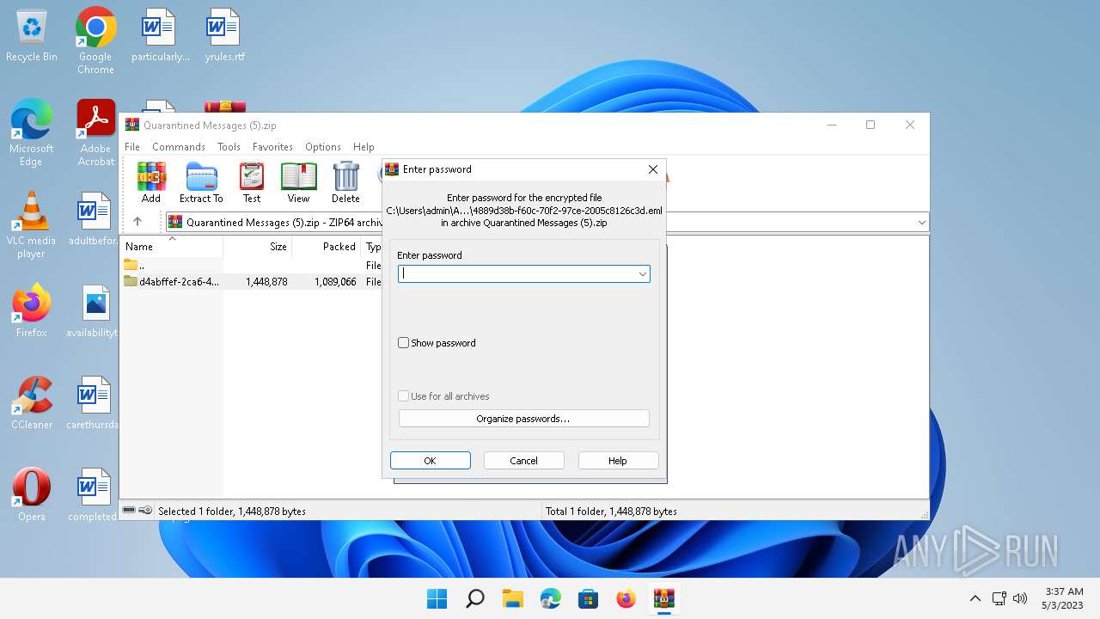Open the Help menu

coord(364,147)
